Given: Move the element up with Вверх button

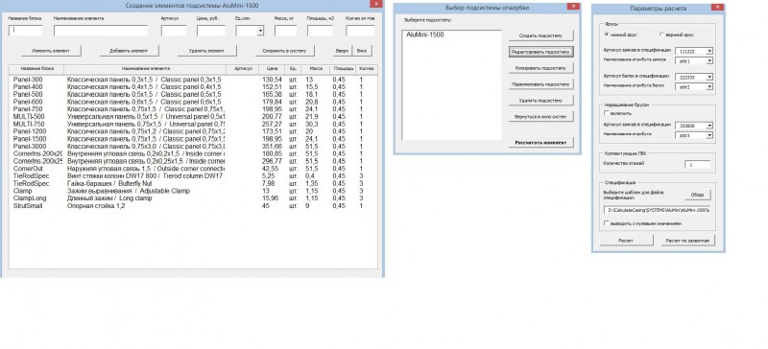Looking at the screenshot, I should tap(343, 51).
